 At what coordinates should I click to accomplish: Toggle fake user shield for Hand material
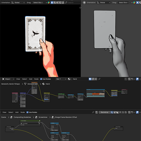[x=90, y=79]
